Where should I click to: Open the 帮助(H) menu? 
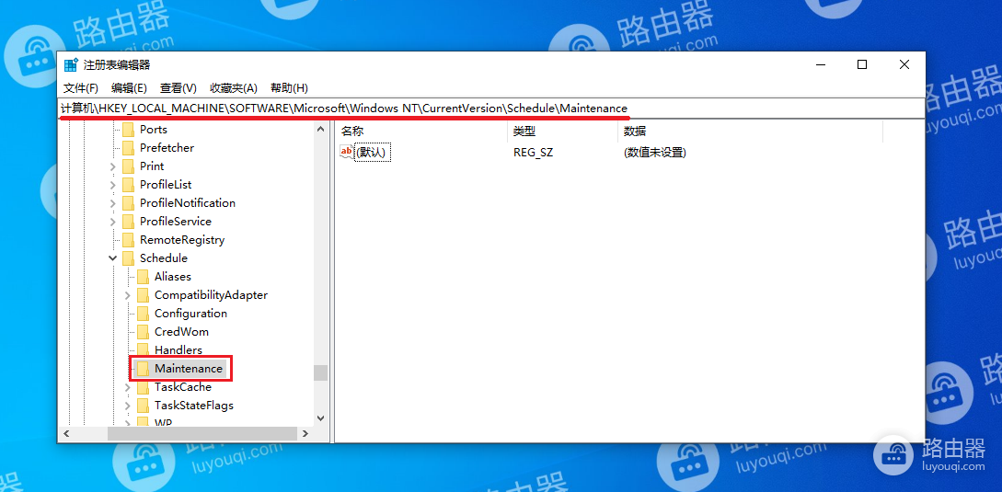pyautogui.click(x=289, y=88)
